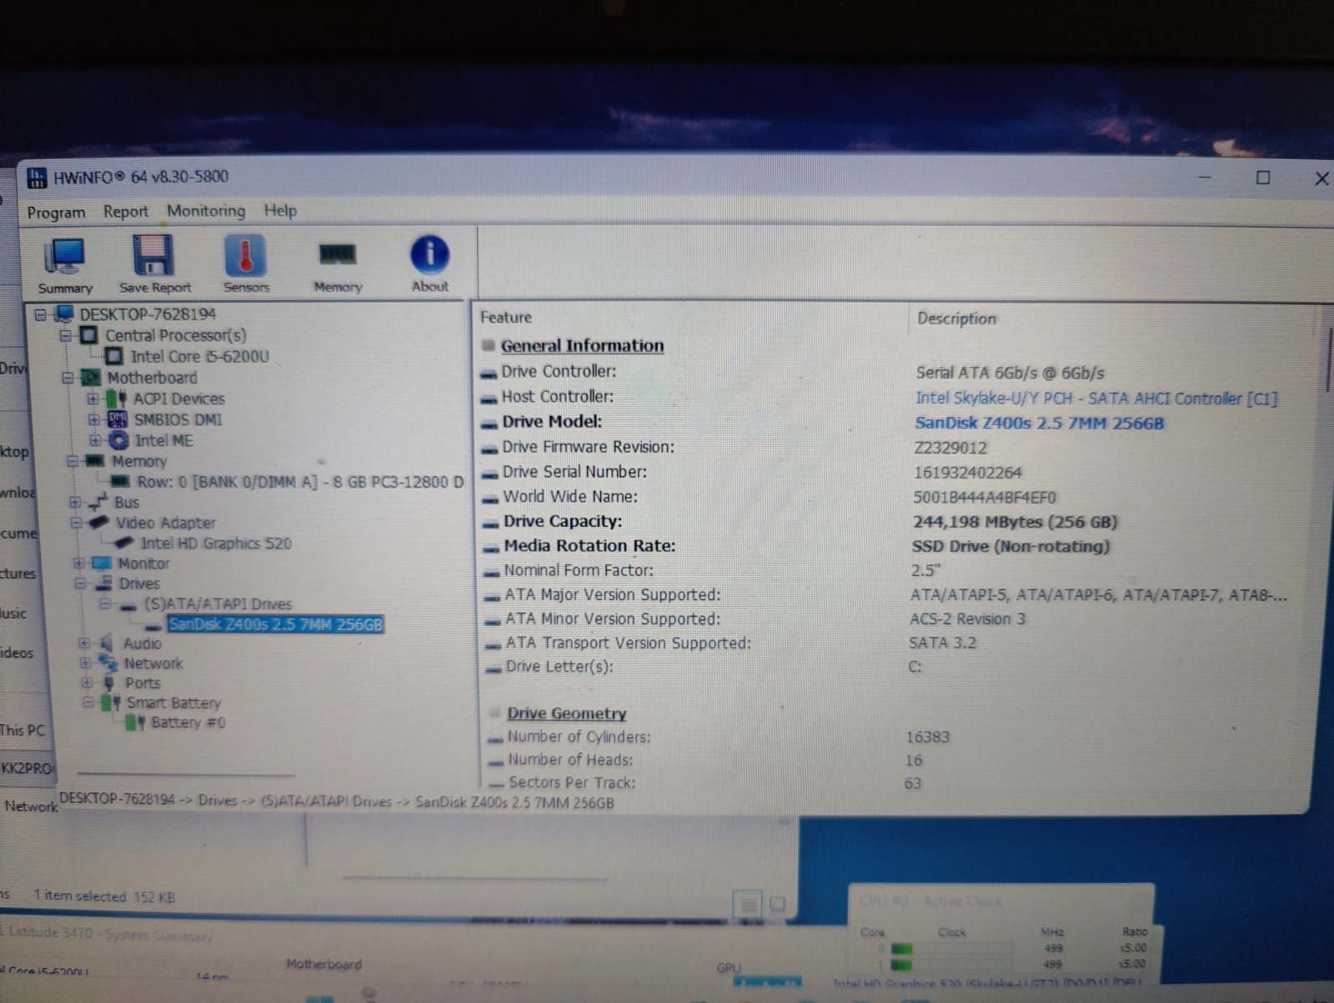Select the SMBIOS DMI tree item
Viewport: 1334px width, 1003px height.
[x=178, y=419]
